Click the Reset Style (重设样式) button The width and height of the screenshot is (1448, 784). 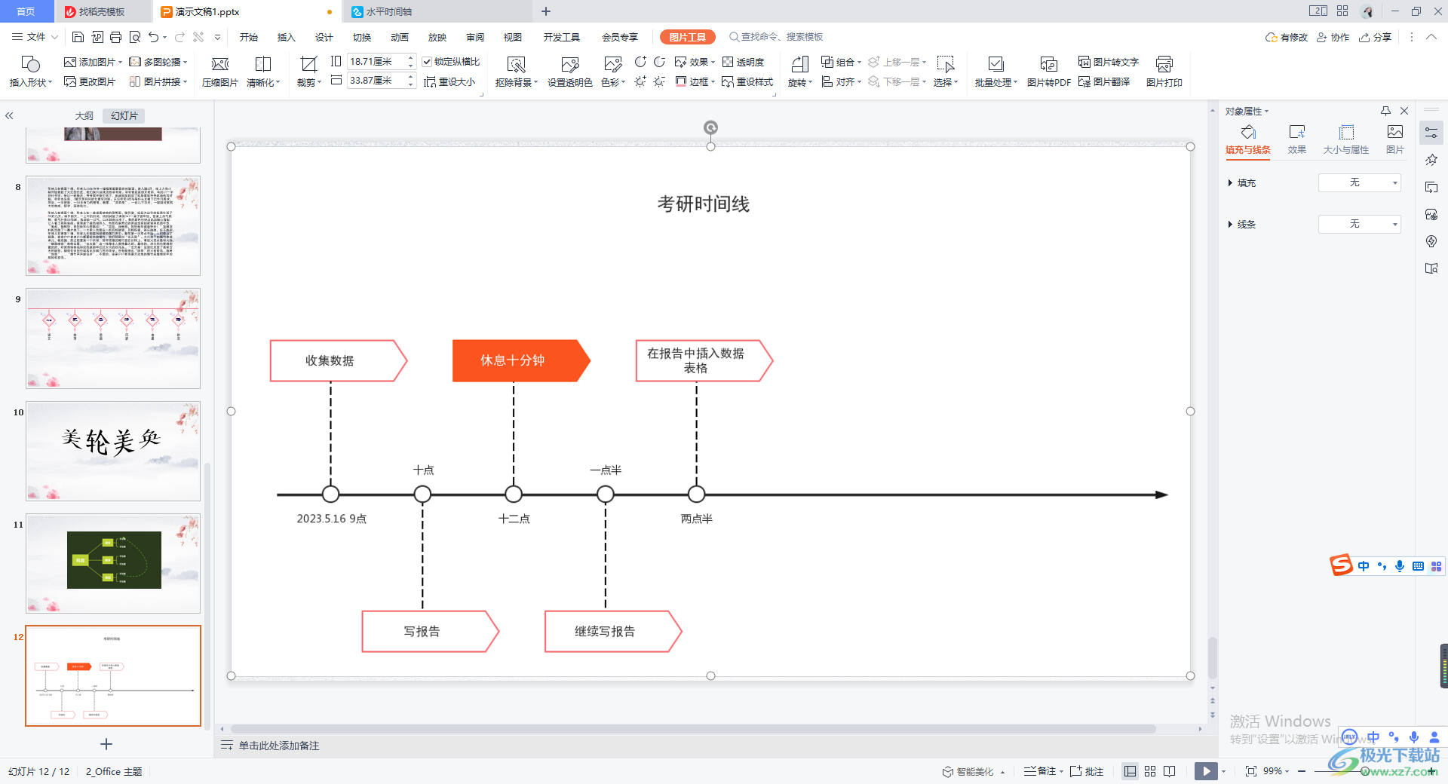click(x=747, y=81)
